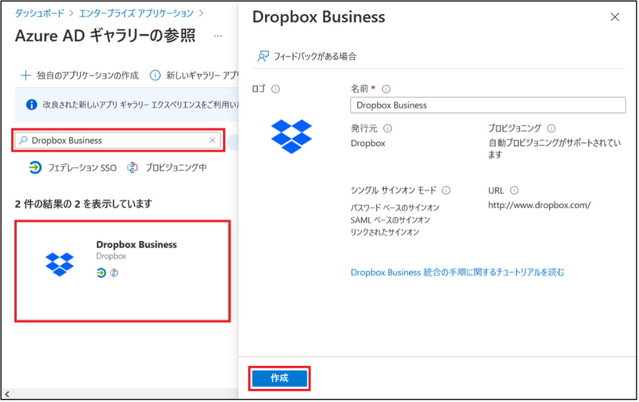The width and height of the screenshot is (639, 402).
Task: Open the フィードバックがある場合 feedback link
Action: click(315, 56)
